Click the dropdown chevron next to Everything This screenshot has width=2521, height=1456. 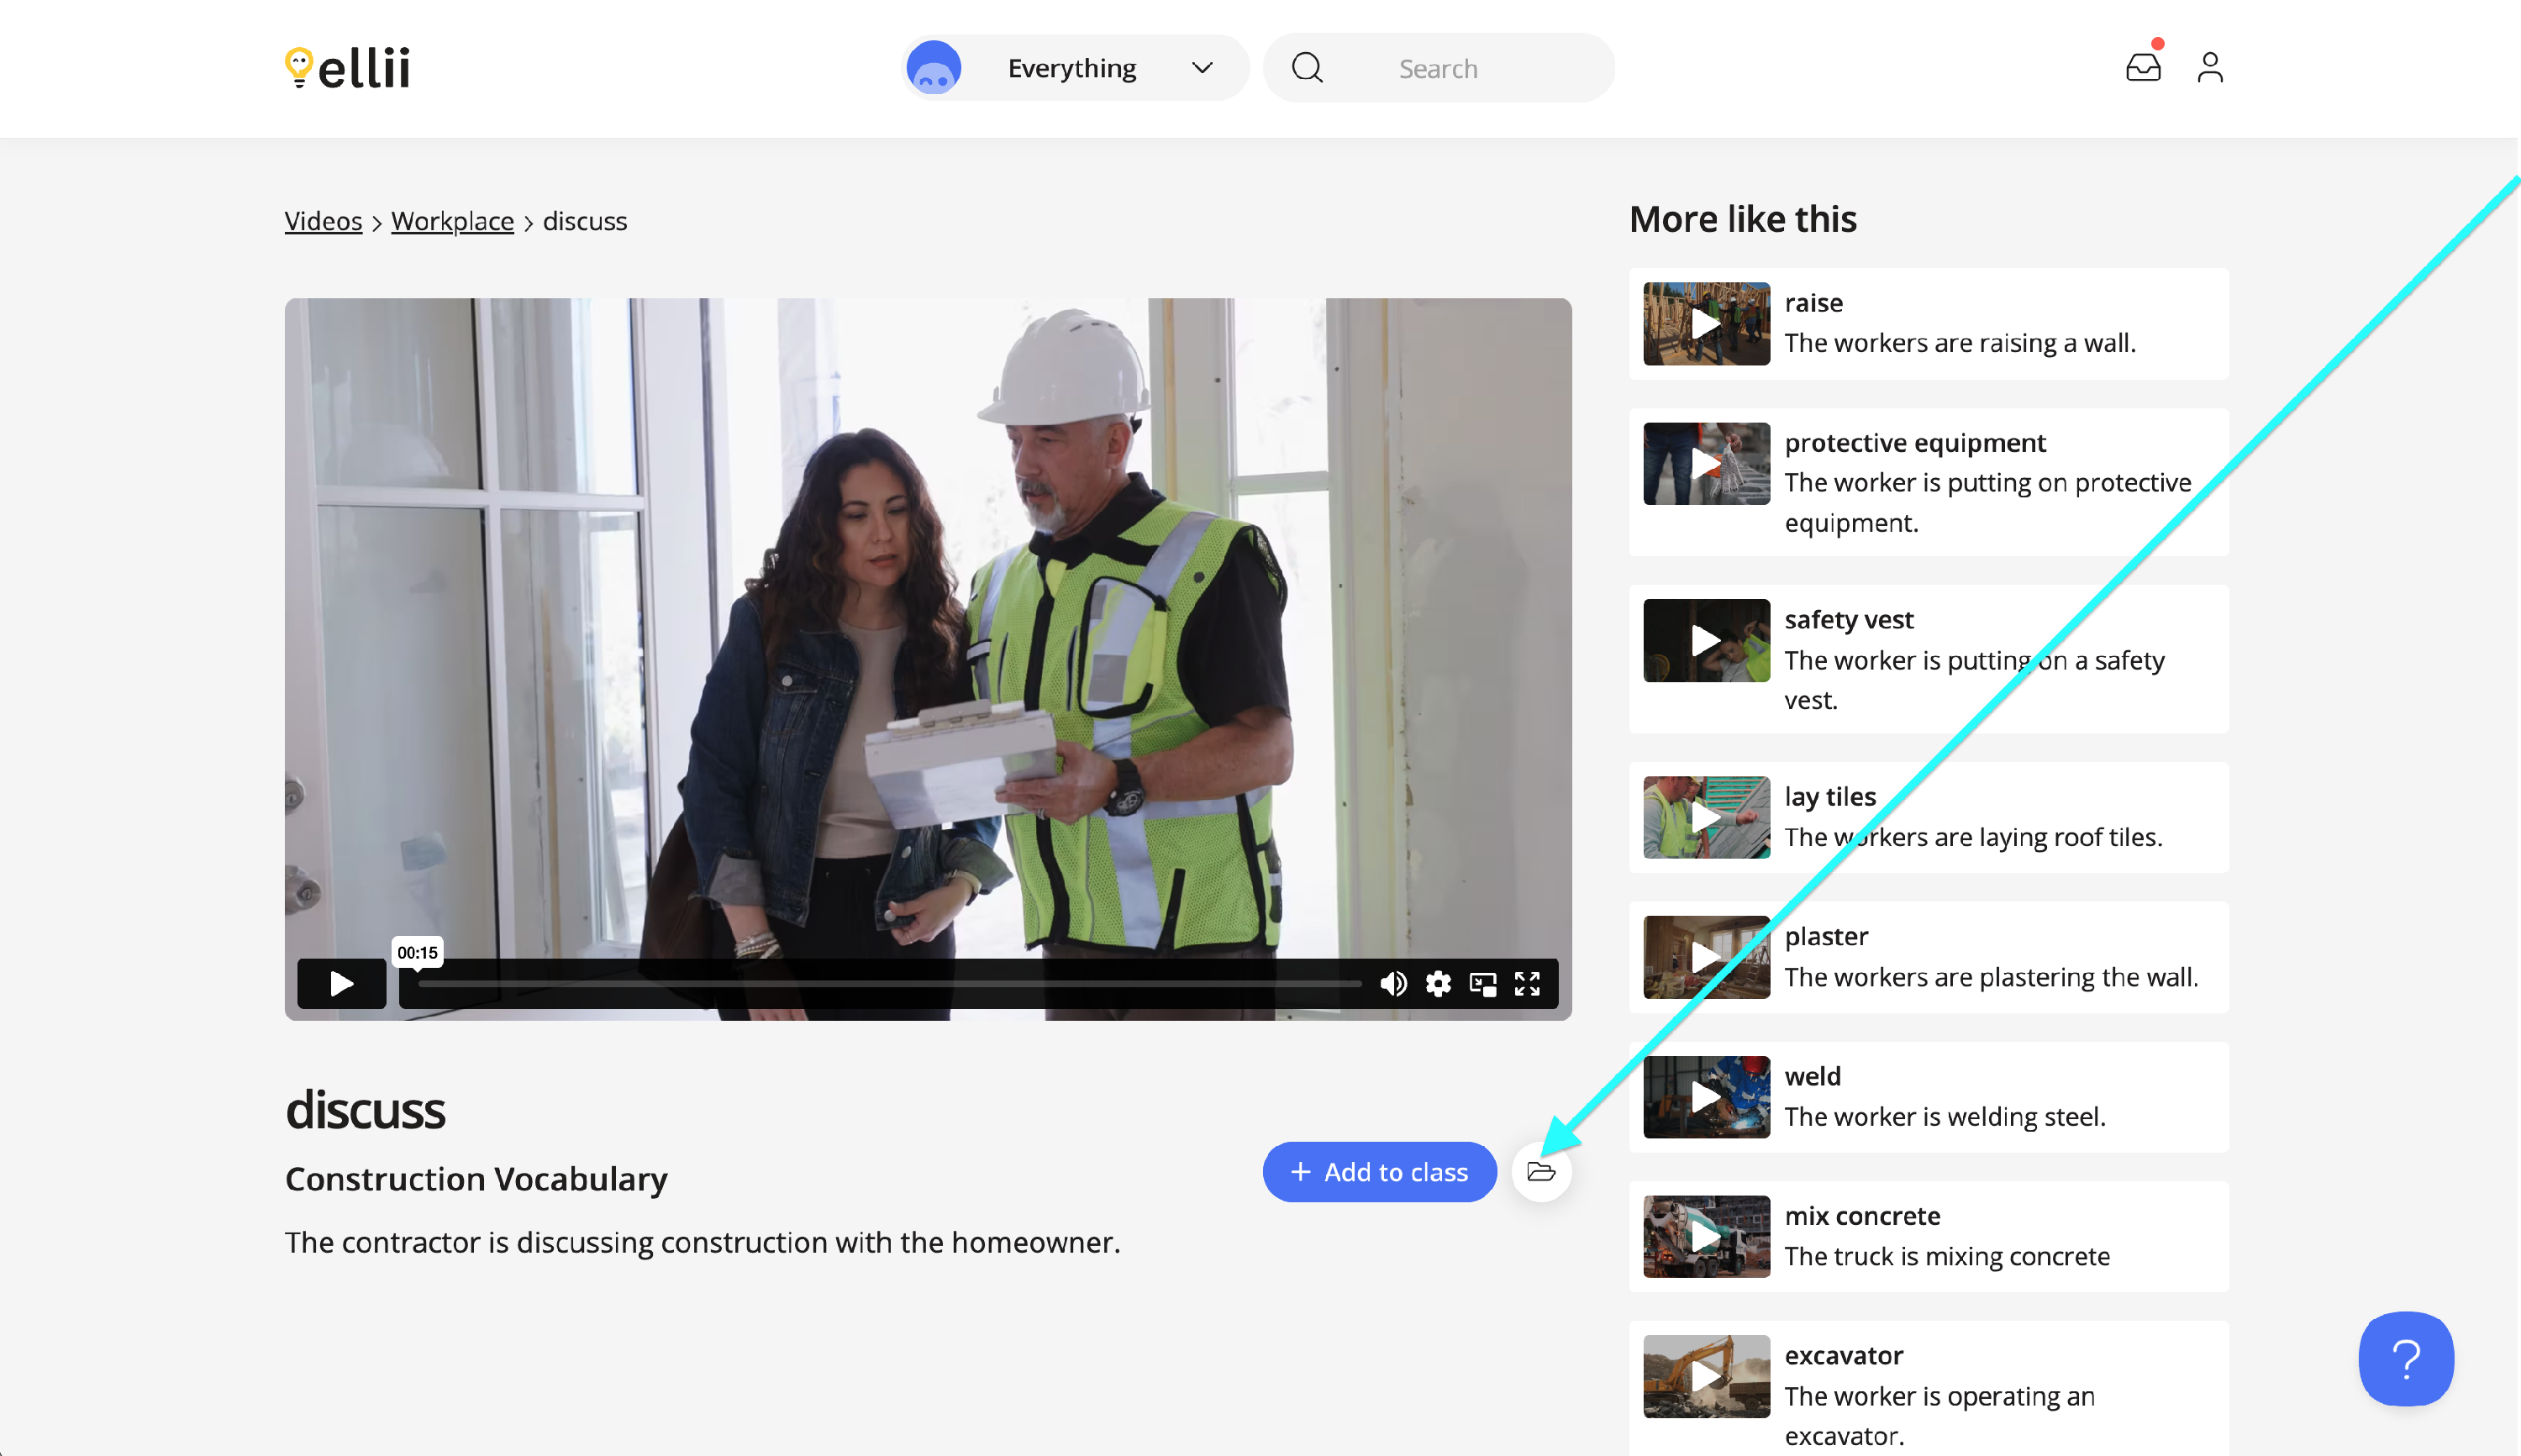[1201, 68]
